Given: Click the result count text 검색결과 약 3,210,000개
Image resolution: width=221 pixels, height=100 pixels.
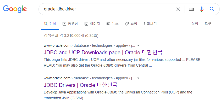Looking at the screenshot, I should 71,36.
